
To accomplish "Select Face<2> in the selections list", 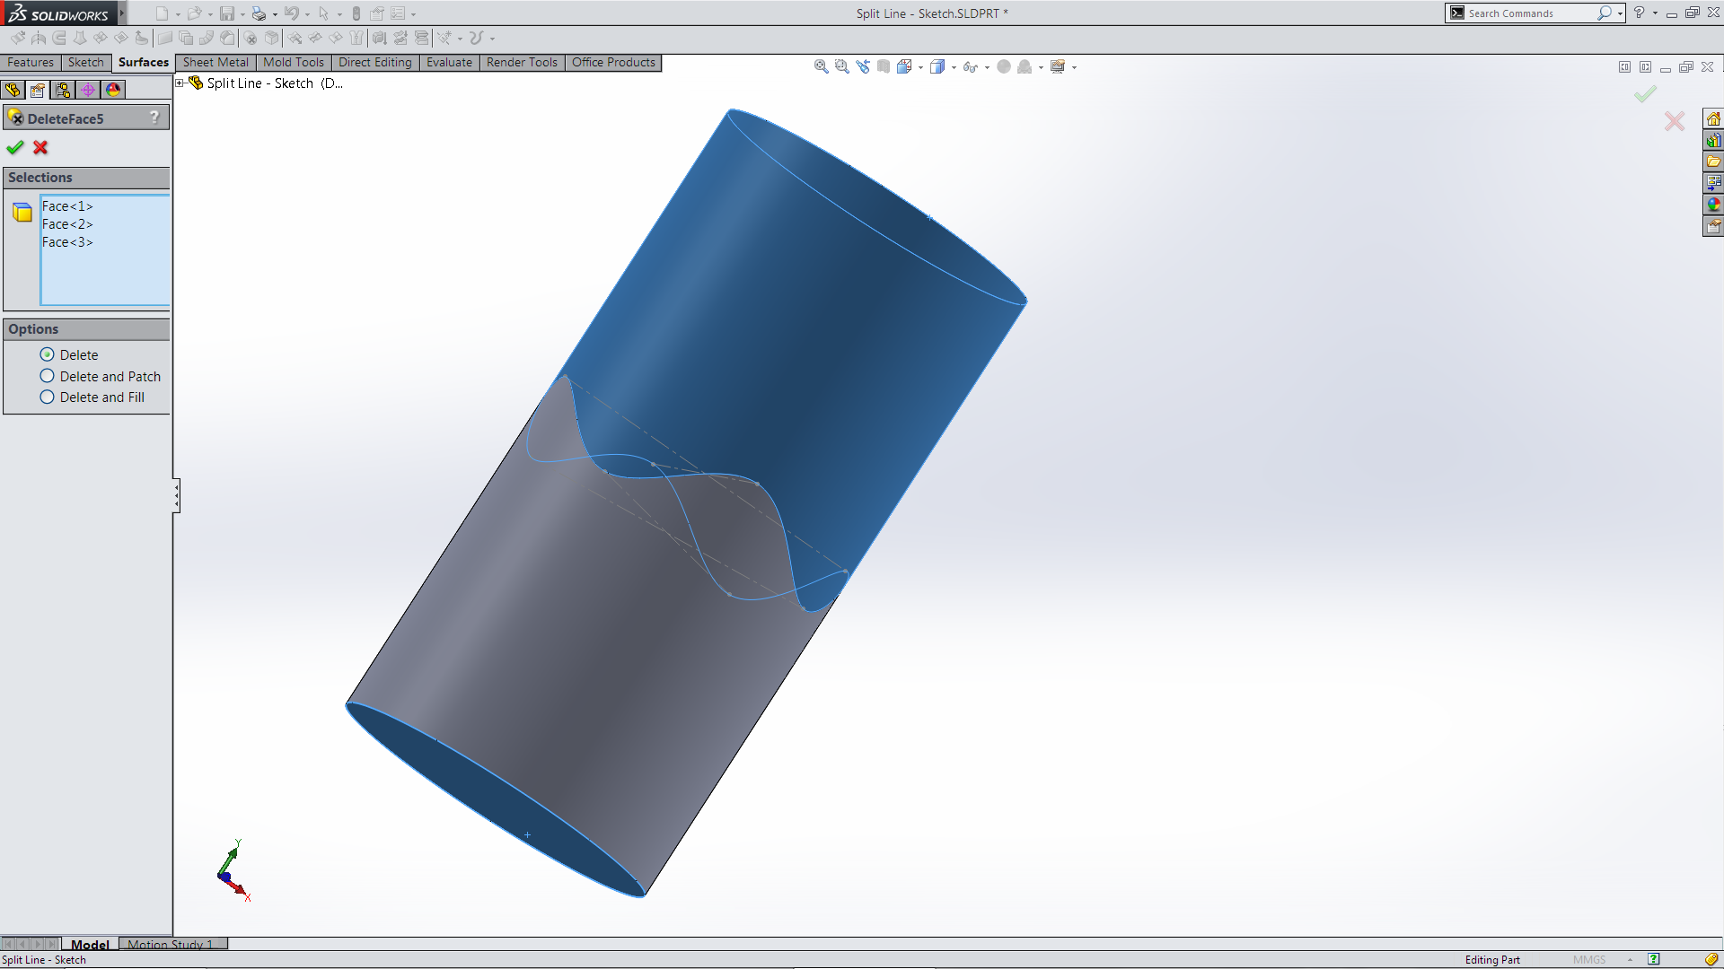I will (x=67, y=224).
